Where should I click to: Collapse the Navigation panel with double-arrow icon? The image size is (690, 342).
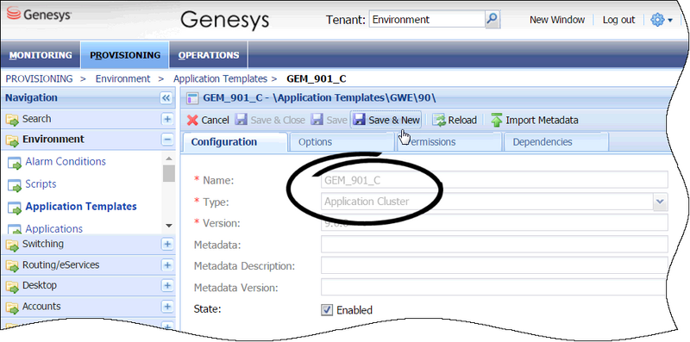tap(166, 98)
